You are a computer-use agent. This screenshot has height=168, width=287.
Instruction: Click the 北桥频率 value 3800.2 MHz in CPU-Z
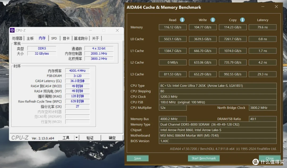(99, 58)
